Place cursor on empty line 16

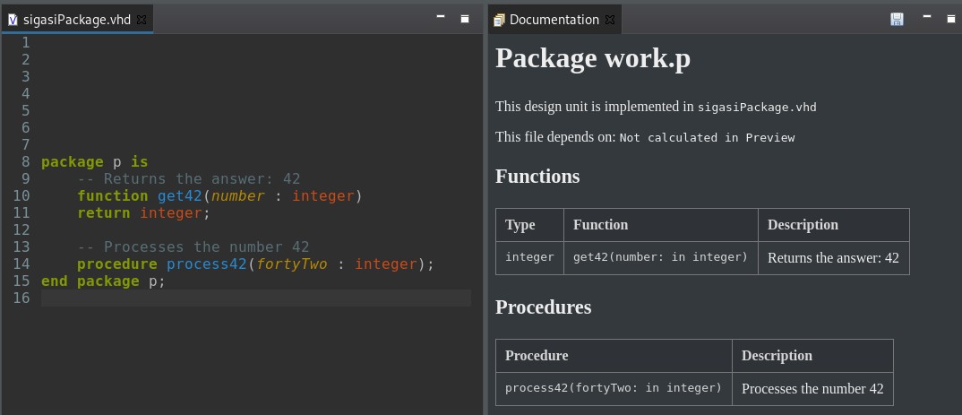tap(256, 298)
